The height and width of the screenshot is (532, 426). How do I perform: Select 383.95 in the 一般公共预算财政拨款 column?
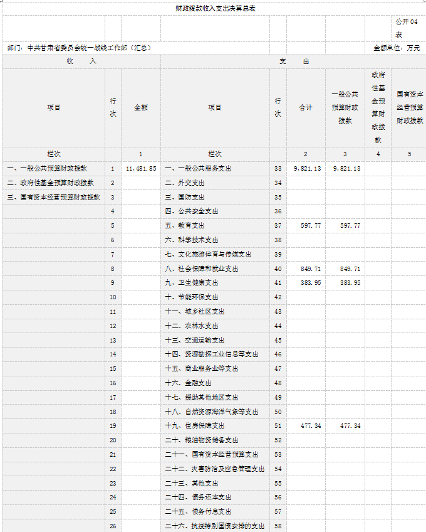pyautogui.click(x=350, y=282)
